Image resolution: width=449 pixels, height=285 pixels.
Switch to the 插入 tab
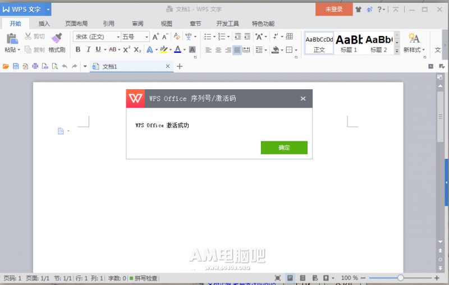click(44, 24)
